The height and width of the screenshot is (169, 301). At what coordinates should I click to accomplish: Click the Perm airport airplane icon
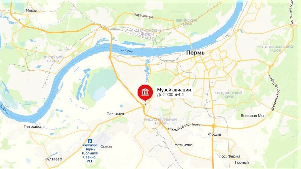click(x=90, y=141)
